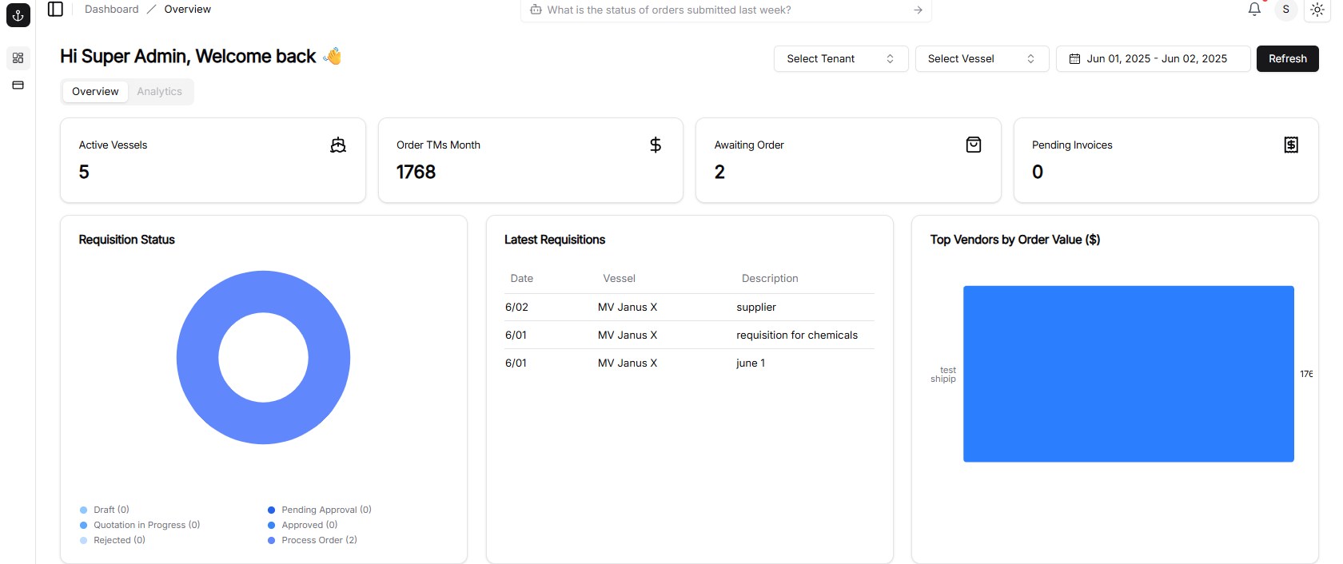The height and width of the screenshot is (564, 1343).
Task: Click the Vessel column header
Action: (619, 278)
